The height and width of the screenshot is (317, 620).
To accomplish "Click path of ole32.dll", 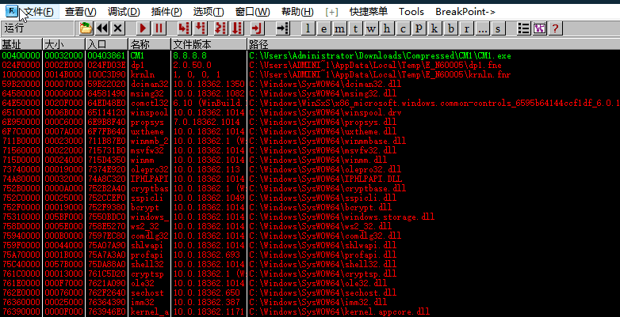I will point(317,283).
